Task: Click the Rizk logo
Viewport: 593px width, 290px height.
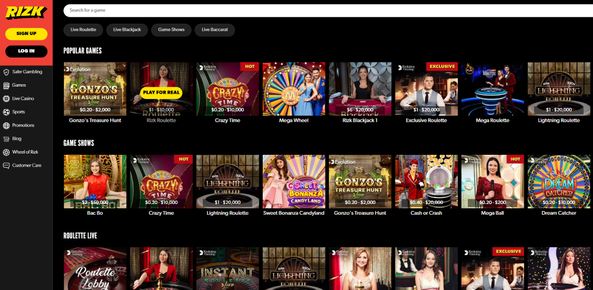Action: click(26, 13)
